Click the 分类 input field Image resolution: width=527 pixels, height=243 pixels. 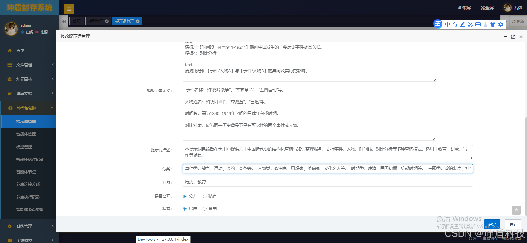click(328, 169)
